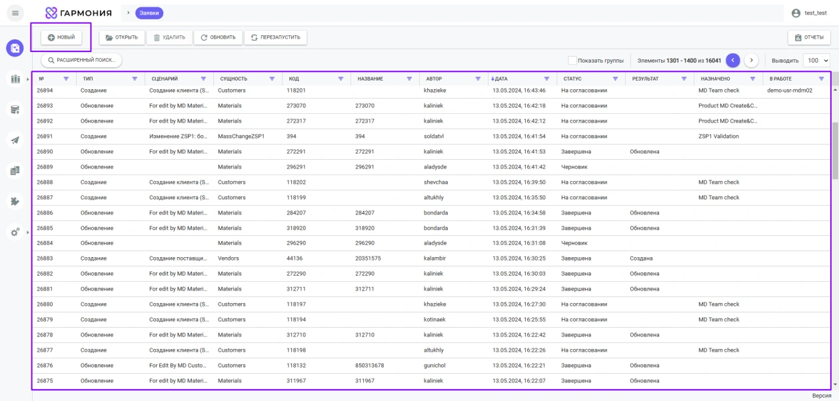Filter the ТИП column
839x401 pixels.
[135, 79]
